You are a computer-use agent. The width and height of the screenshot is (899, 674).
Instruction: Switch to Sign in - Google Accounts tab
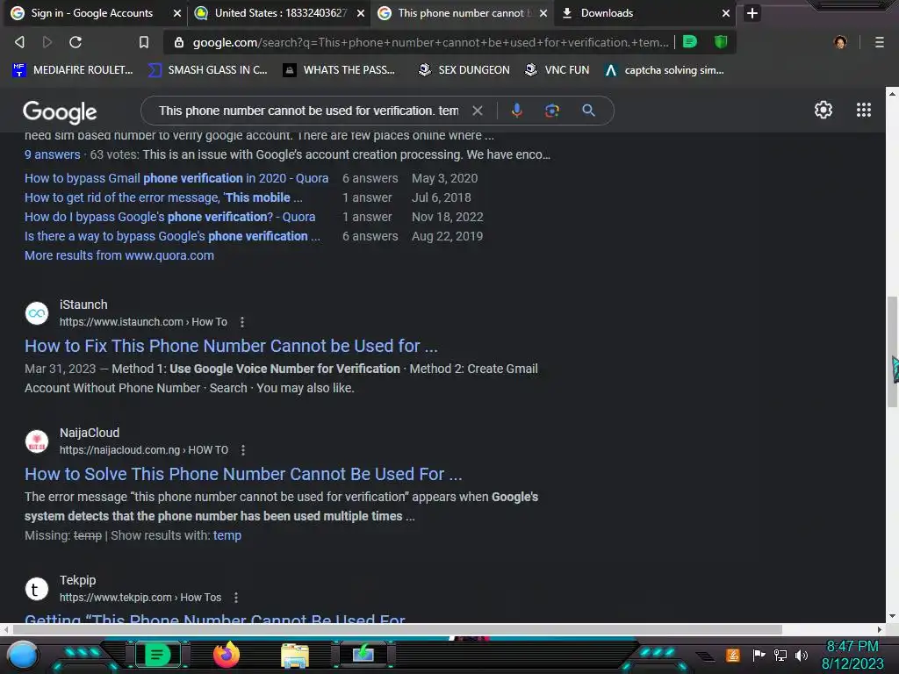click(91, 12)
